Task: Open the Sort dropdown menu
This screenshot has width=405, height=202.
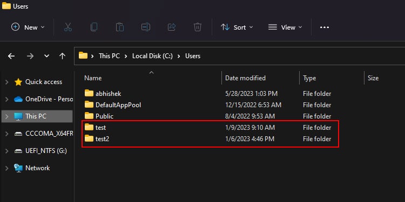Action: [237, 27]
